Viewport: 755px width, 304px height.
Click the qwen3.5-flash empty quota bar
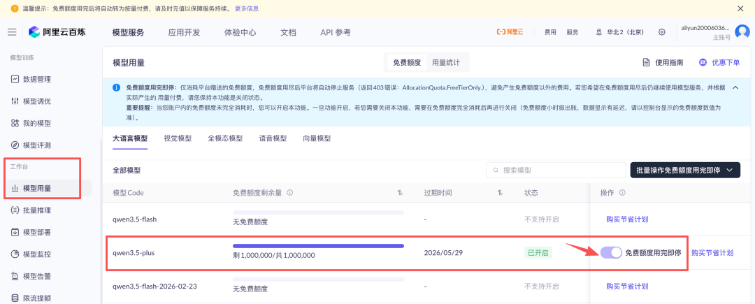tap(318, 212)
